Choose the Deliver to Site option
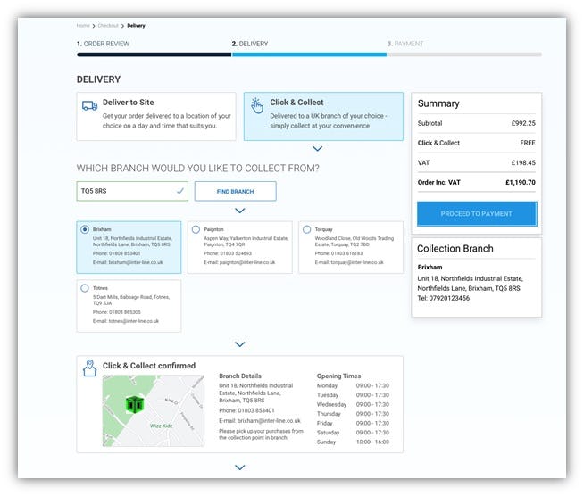 coord(156,117)
